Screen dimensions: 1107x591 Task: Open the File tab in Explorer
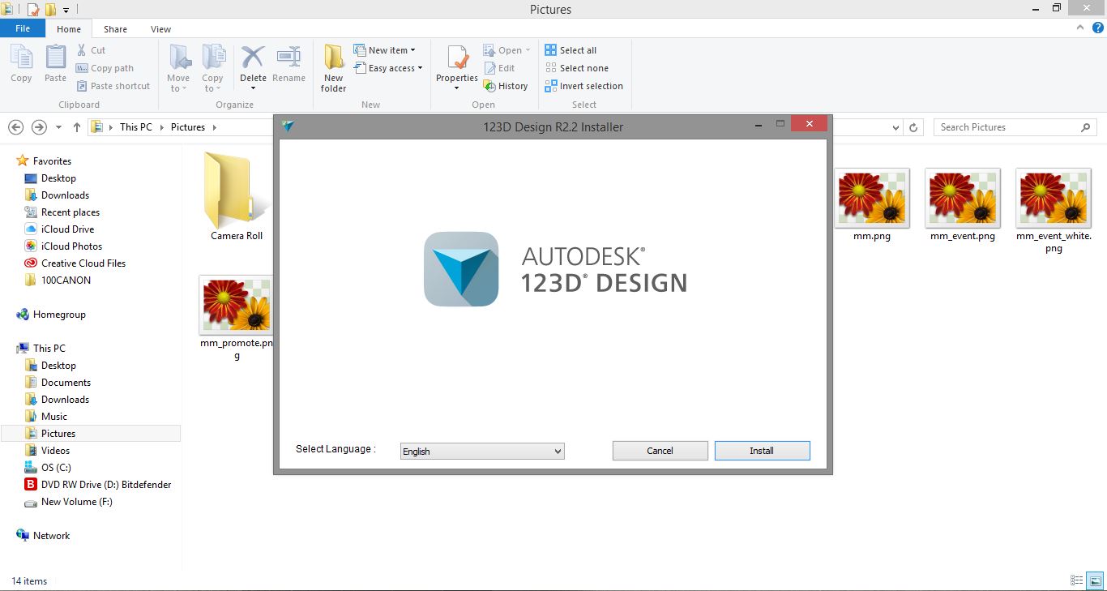23,28
